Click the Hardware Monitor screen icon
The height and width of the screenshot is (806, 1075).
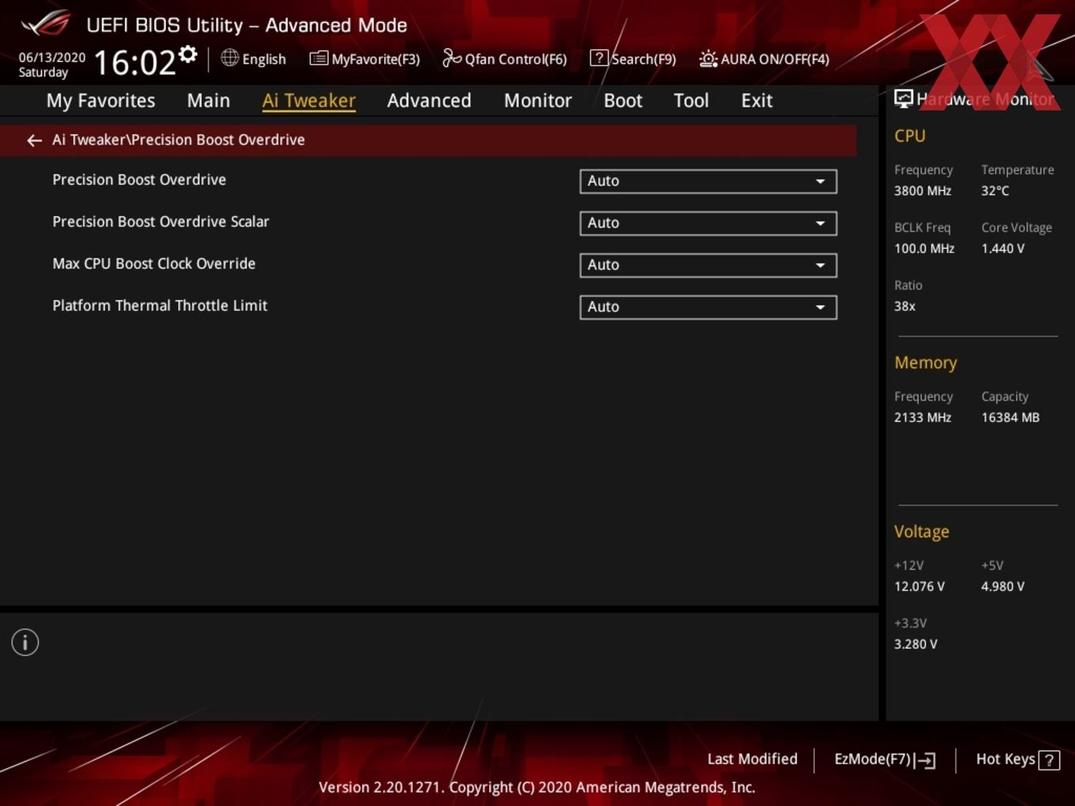pos(903,99)
